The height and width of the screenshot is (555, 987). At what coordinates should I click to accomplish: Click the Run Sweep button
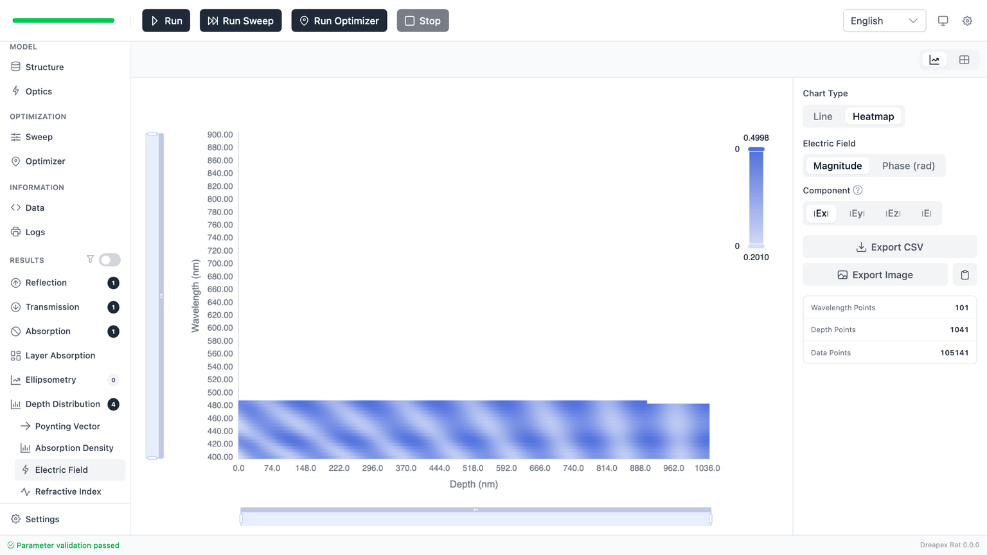point(240,21)
